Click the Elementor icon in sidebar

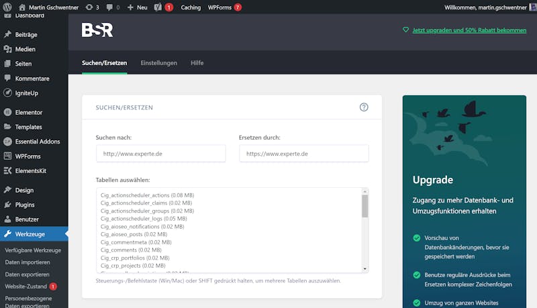(x=7, y=112)
